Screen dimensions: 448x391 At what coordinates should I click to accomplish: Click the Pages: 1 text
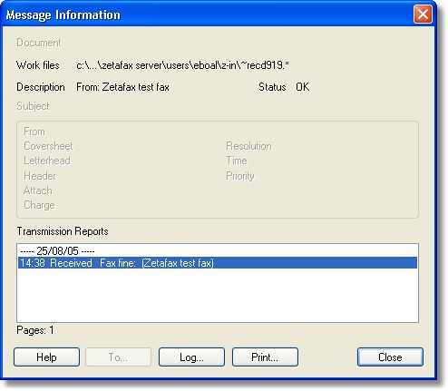click(35, 330)
